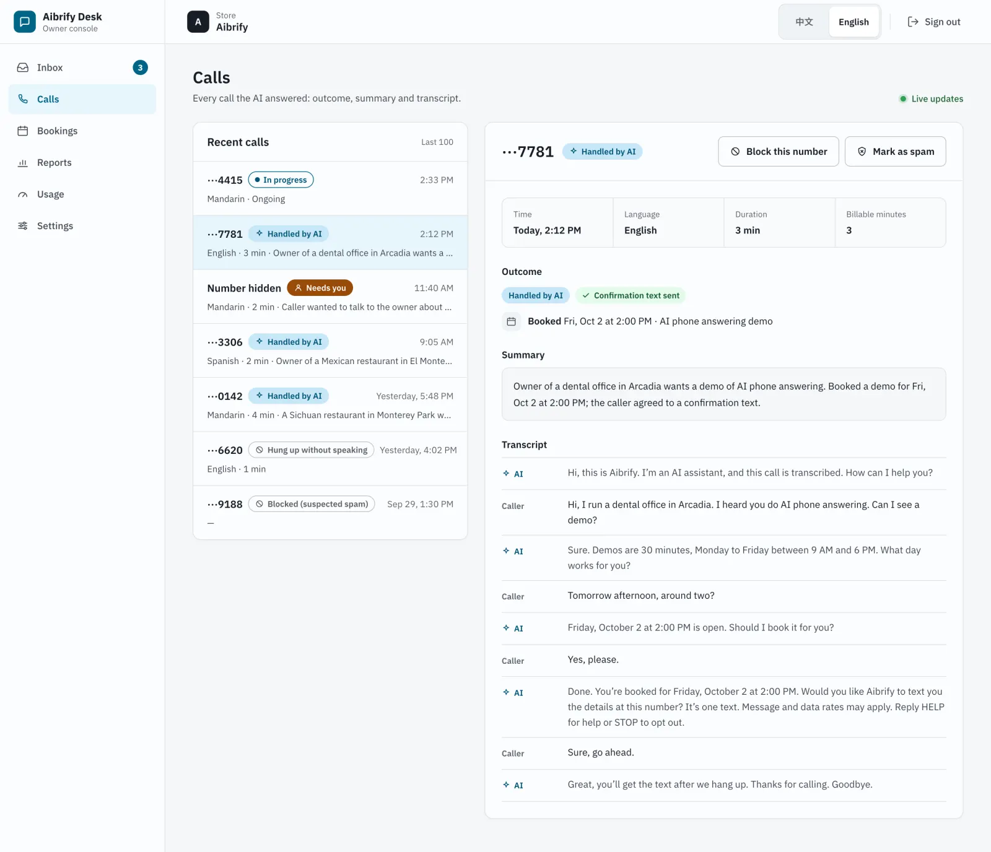Click the Usage gauge icon

[23, 194]
